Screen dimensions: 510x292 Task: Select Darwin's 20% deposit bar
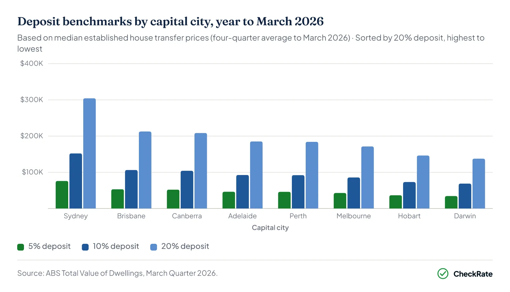coord(479,184)
